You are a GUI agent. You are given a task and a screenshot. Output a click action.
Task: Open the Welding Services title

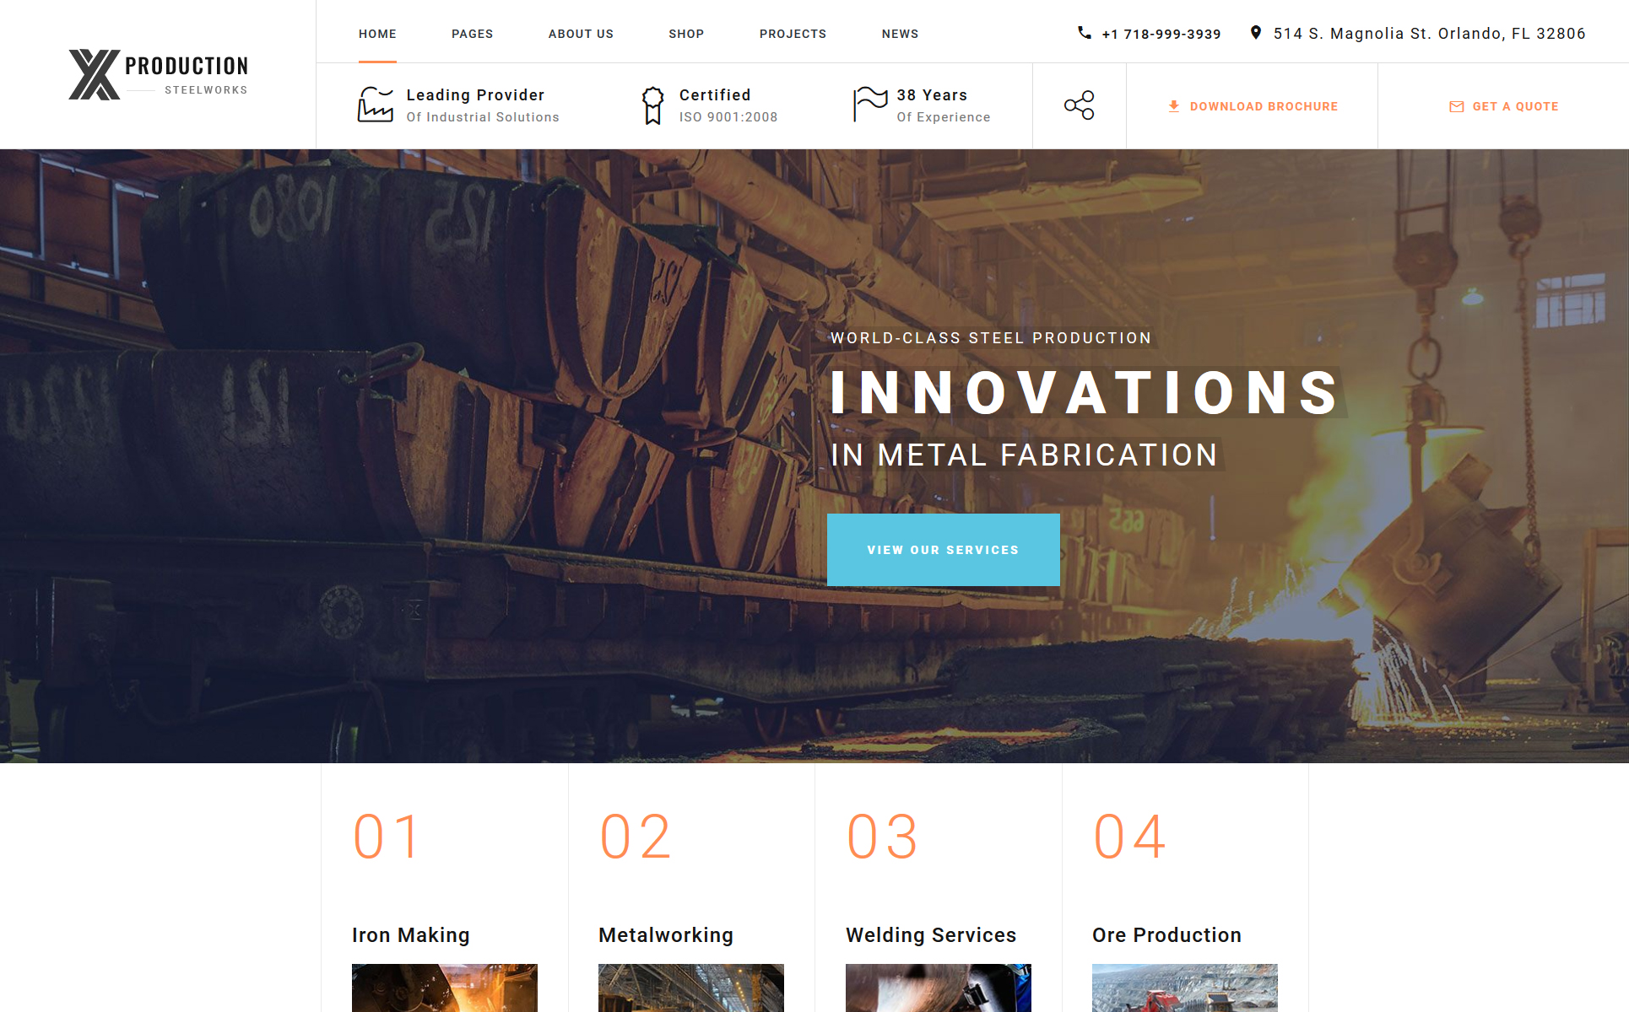931,935
